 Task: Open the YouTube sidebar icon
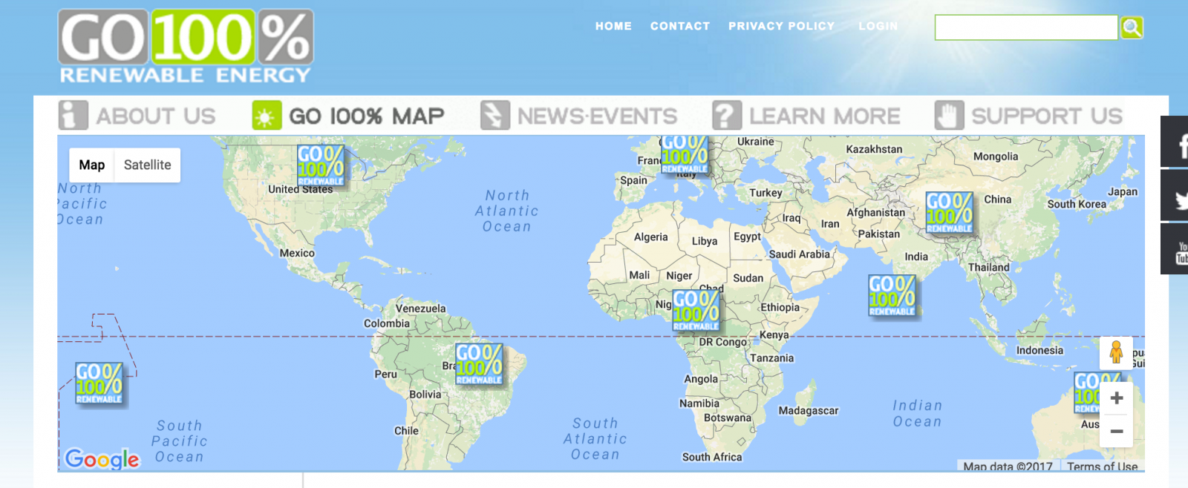click(x=1175, y=249)
